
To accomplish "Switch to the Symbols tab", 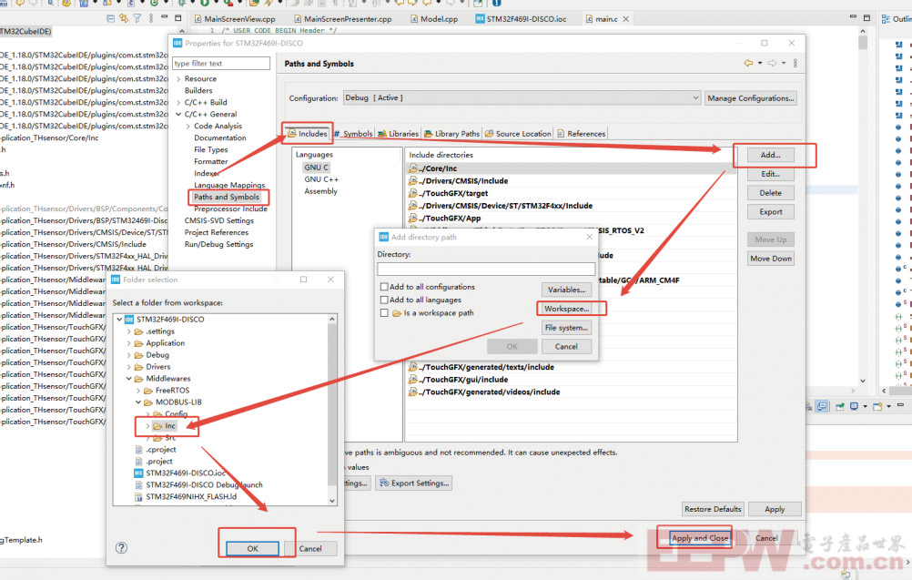I will (354, 134).
